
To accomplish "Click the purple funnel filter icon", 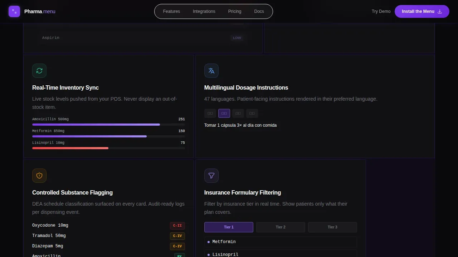I will [x=211, y=176].
